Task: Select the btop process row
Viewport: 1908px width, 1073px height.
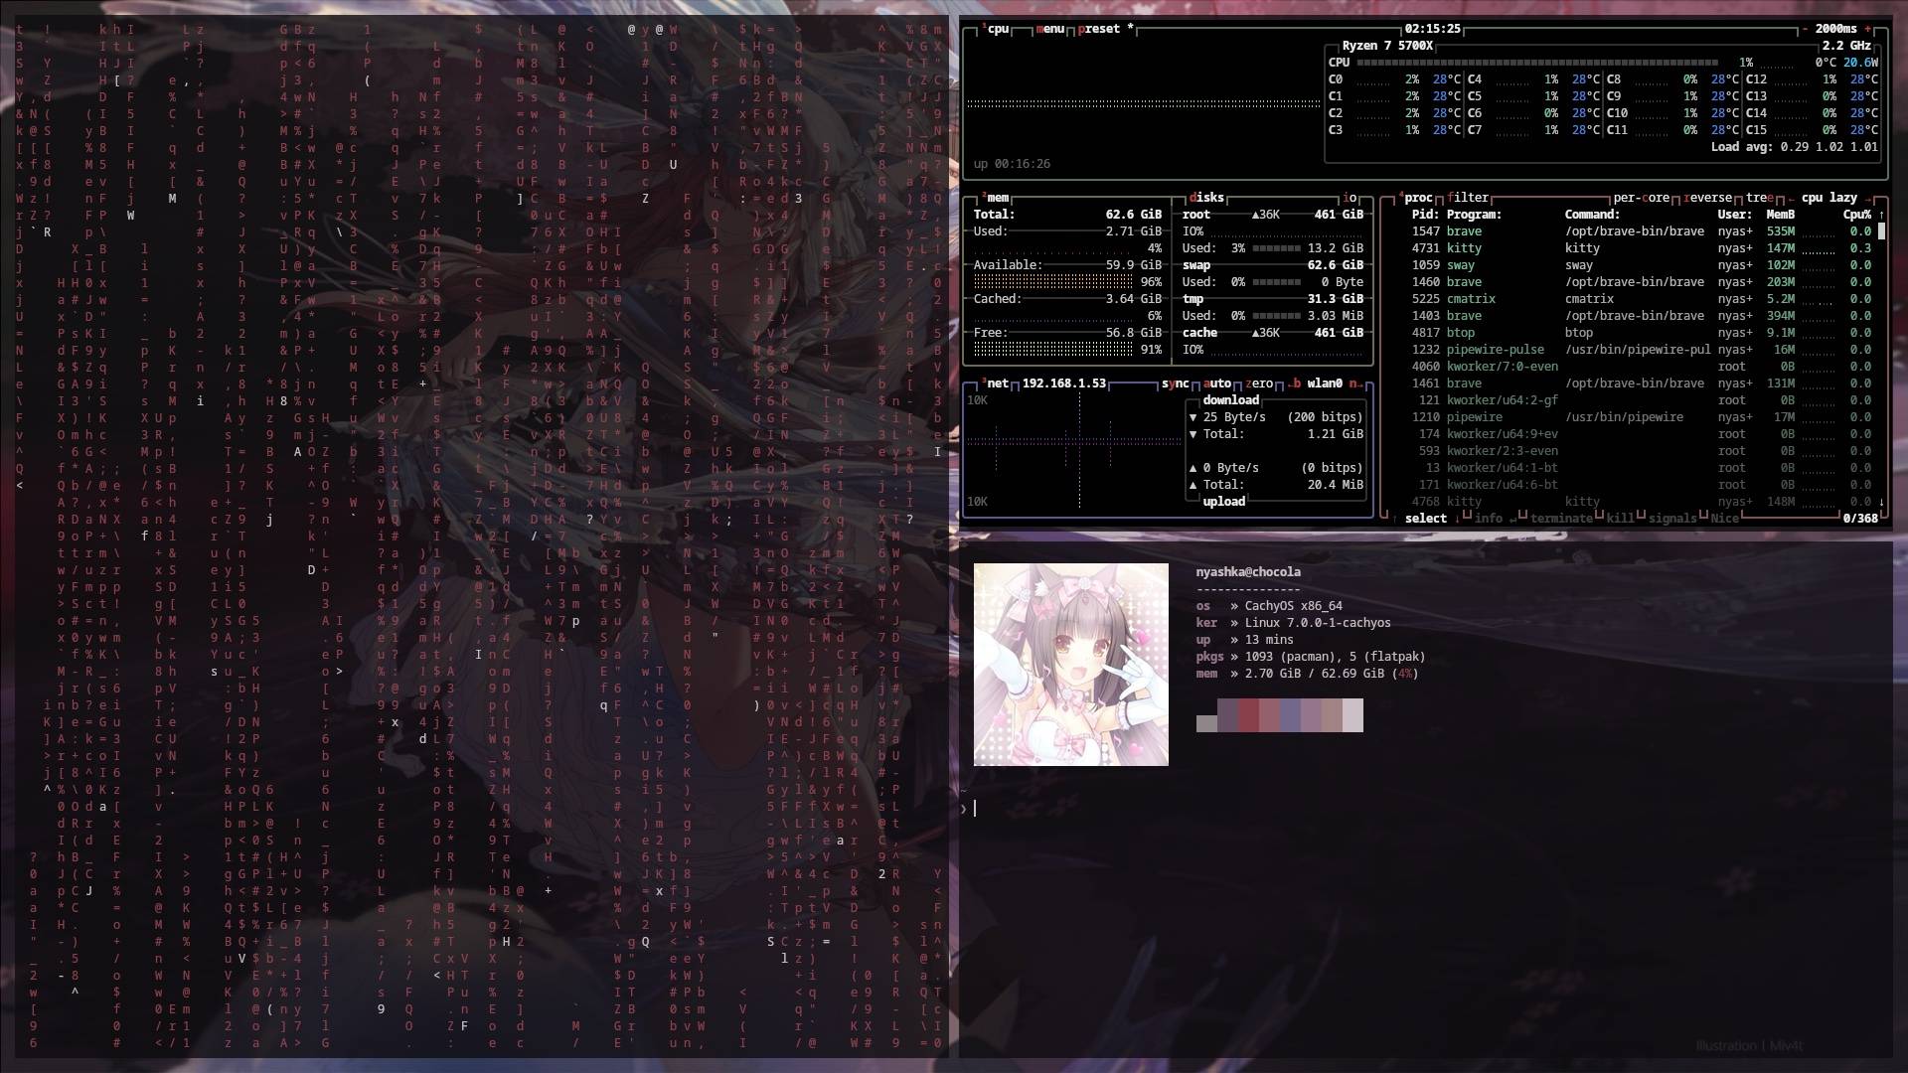Action: click(1641, 333)
